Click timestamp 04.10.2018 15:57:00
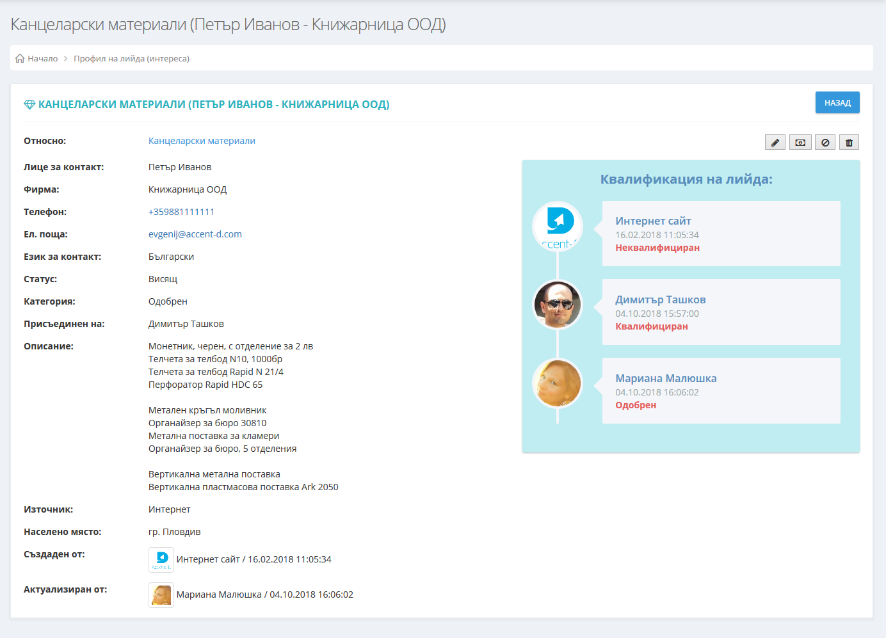This screenshot has width=886, height=638. pos(657,314)
